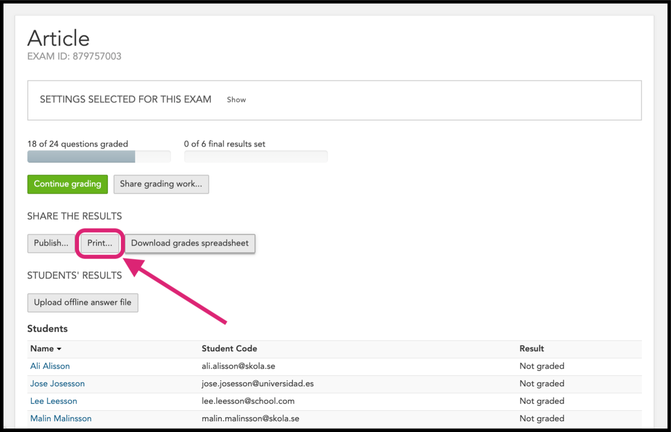671x432 pixels.
Task: Select lee.leesson@school.com student code
Action: 248,401
